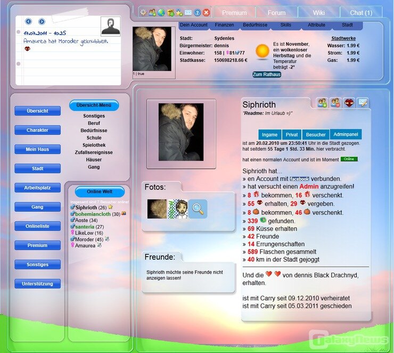Select the Ingame profile tab
This screenshot has width=394, height=353.
point(269,134)
